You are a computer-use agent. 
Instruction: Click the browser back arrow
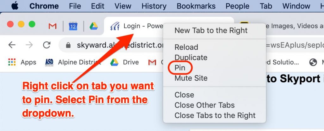tap(12, 45)
